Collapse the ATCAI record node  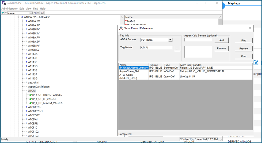coord(22,91)
